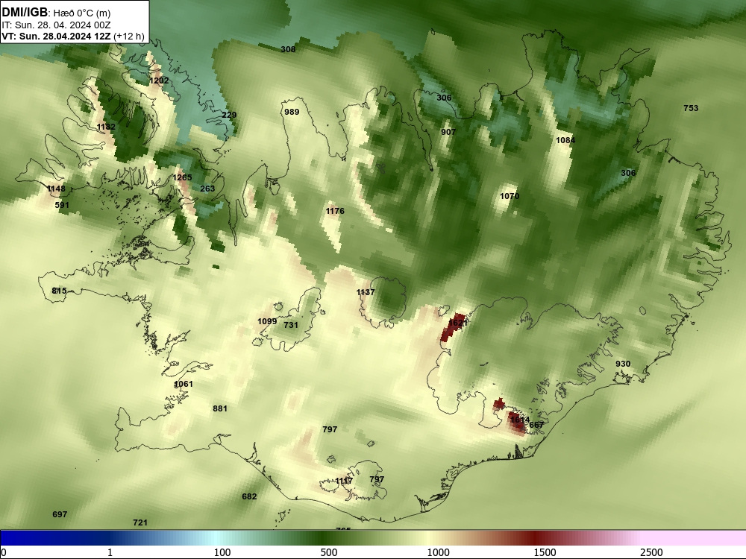Click the 731 map value
Screen dimensions: 746x559
[x=291, y=325]
